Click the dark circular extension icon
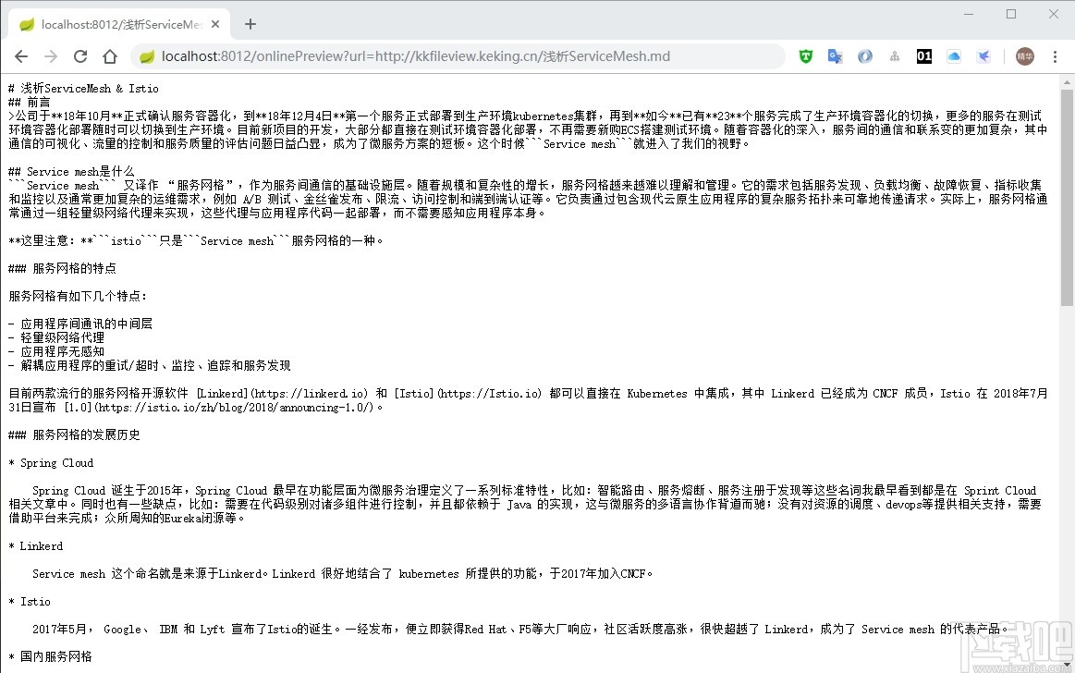 pyautogui.click(x=864, y=55)
